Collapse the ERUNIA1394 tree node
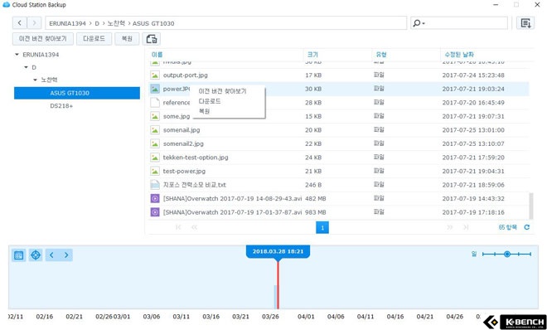The width and height of the screenshot is (547, 330). click(17, 55)
